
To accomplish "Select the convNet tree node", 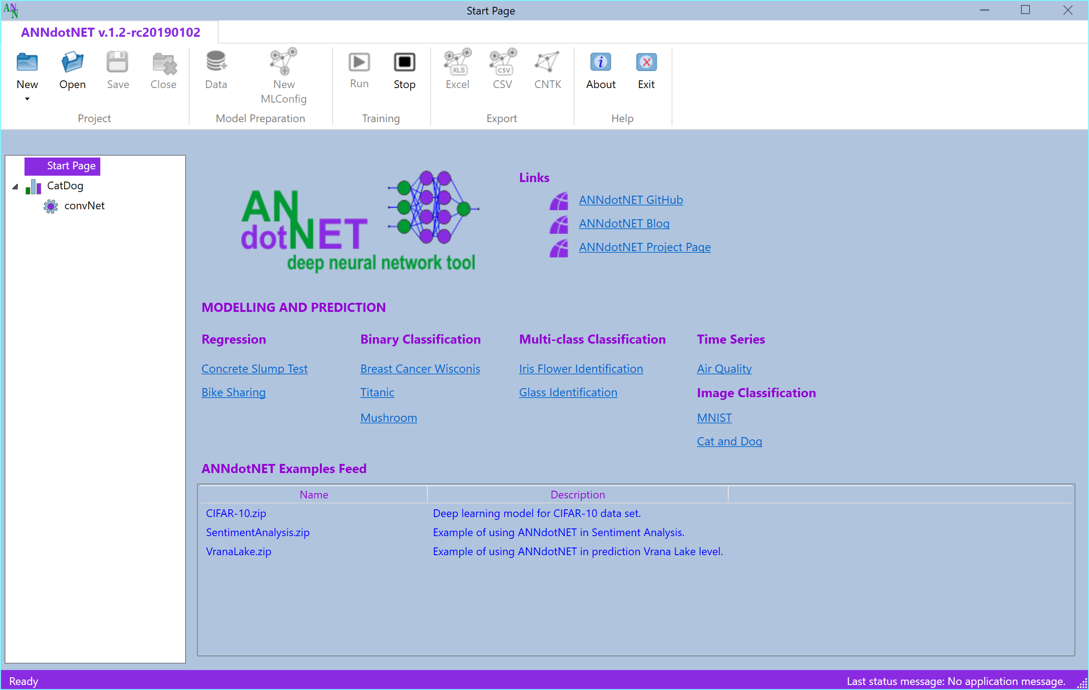I will click(83, 205).
